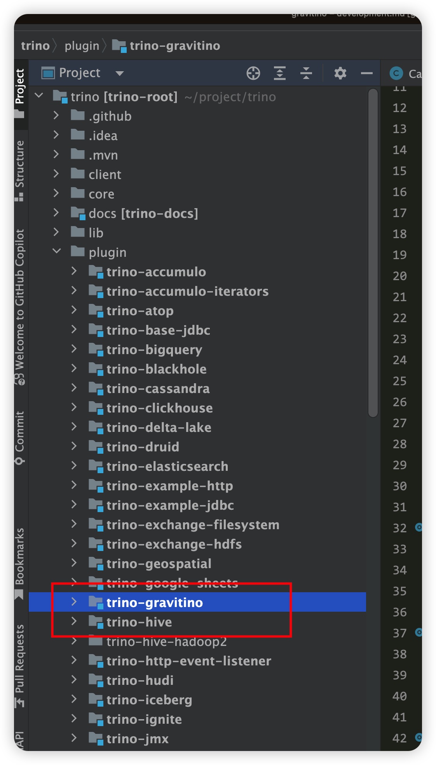Click the Collapse All toolbar icon

tap(306, 73)
